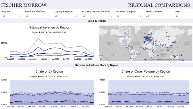Select EMEA in Historical Revenue legend
Viewport: 193px width, 109px height.
[49, 32]
